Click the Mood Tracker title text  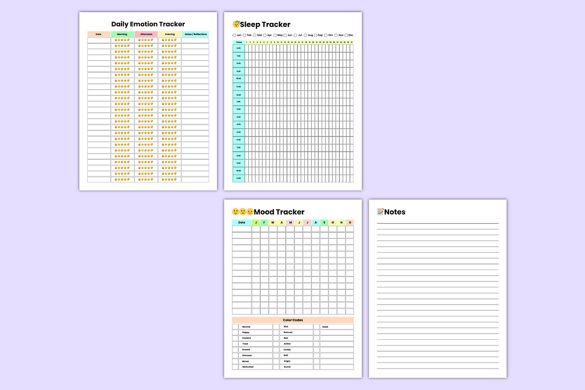(279, 212)
